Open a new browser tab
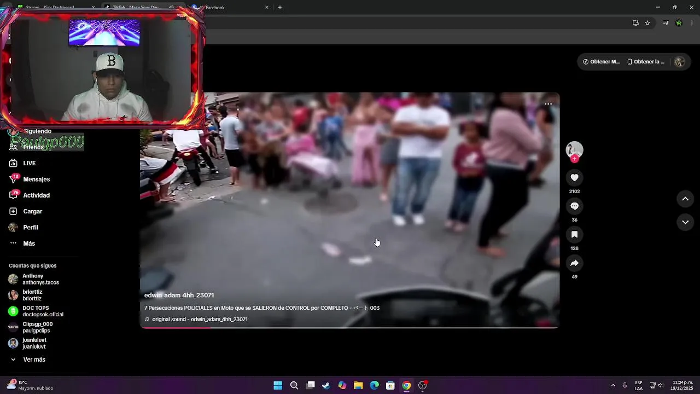Image resolution: width=700 pixels, height=394 pixels. click(x=279, y=8)
